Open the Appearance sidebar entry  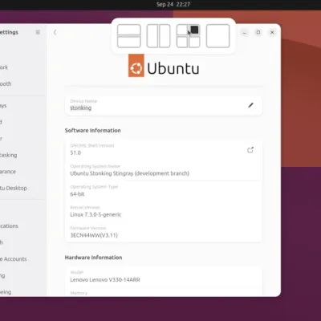click(x=22, y=172)
